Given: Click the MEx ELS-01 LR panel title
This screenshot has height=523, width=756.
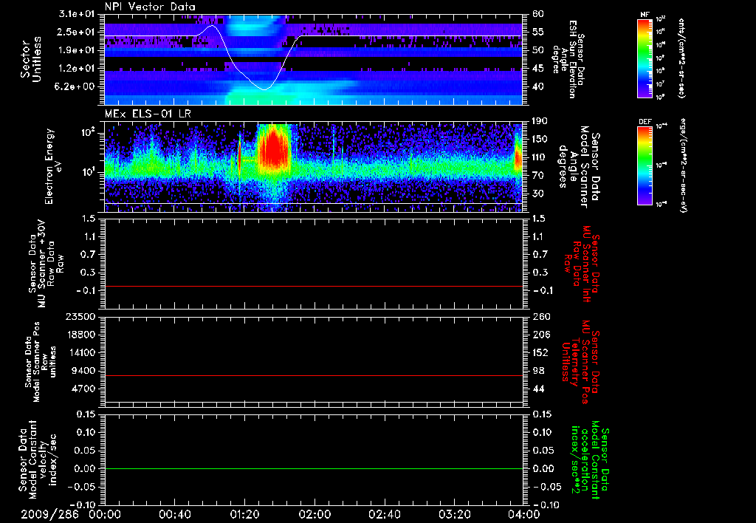Looking at the screenshot, I should 148,114.
